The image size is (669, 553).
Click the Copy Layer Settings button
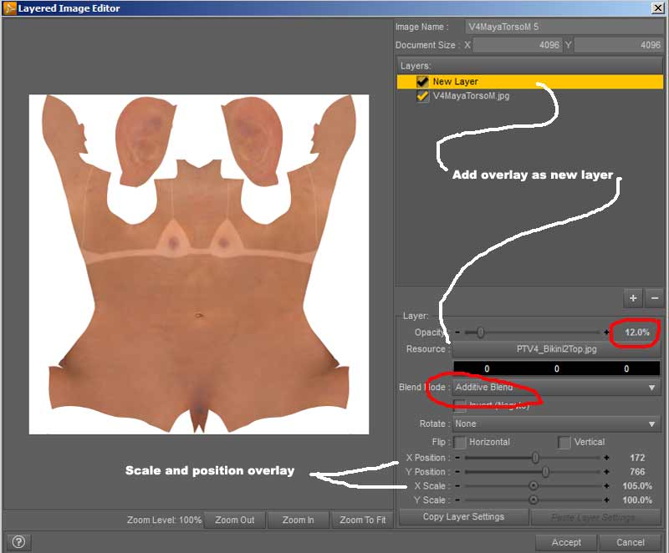pos(463,517)
